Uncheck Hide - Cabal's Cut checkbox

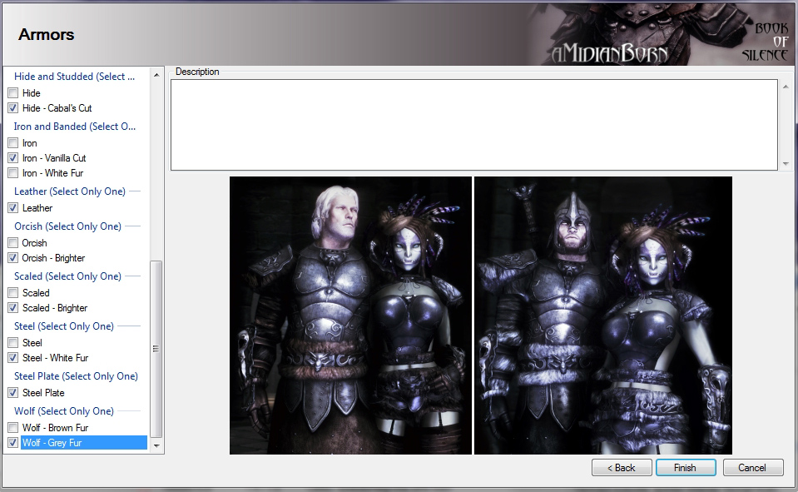coord(13,108)
